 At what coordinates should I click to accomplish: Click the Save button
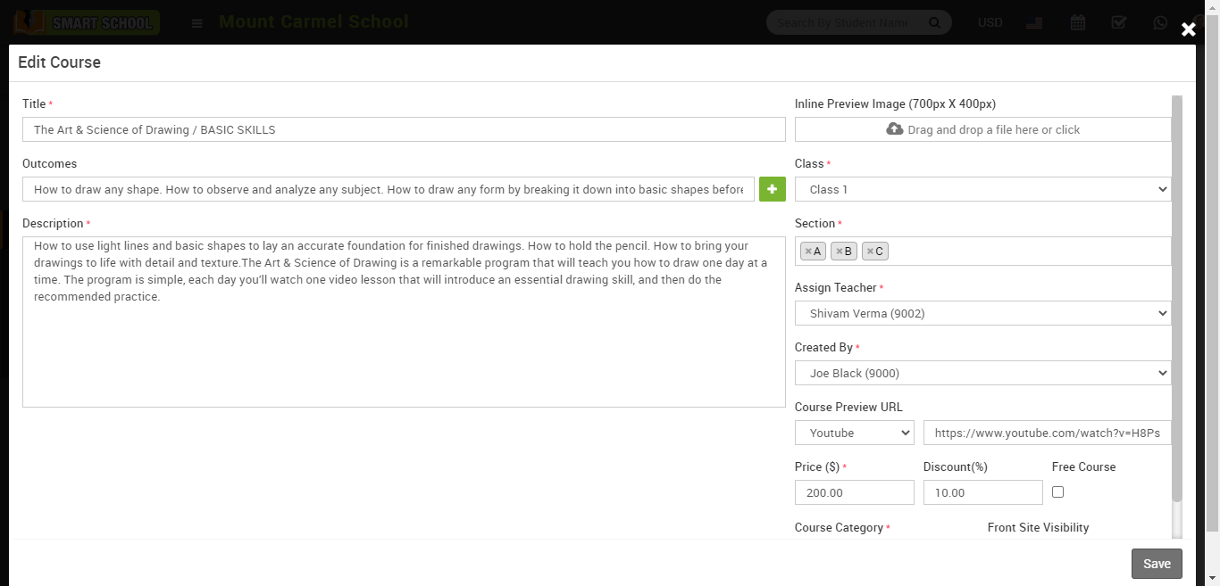[1157, 564]
